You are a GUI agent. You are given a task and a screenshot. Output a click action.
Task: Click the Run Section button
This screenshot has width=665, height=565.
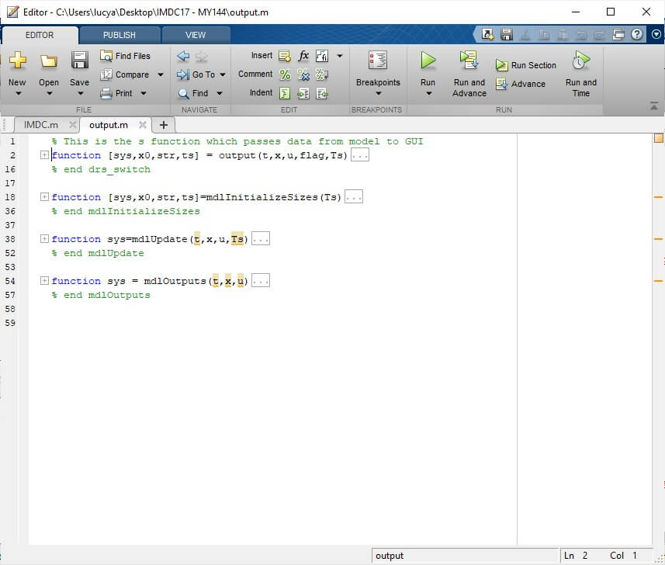click(x=526, y=65)
